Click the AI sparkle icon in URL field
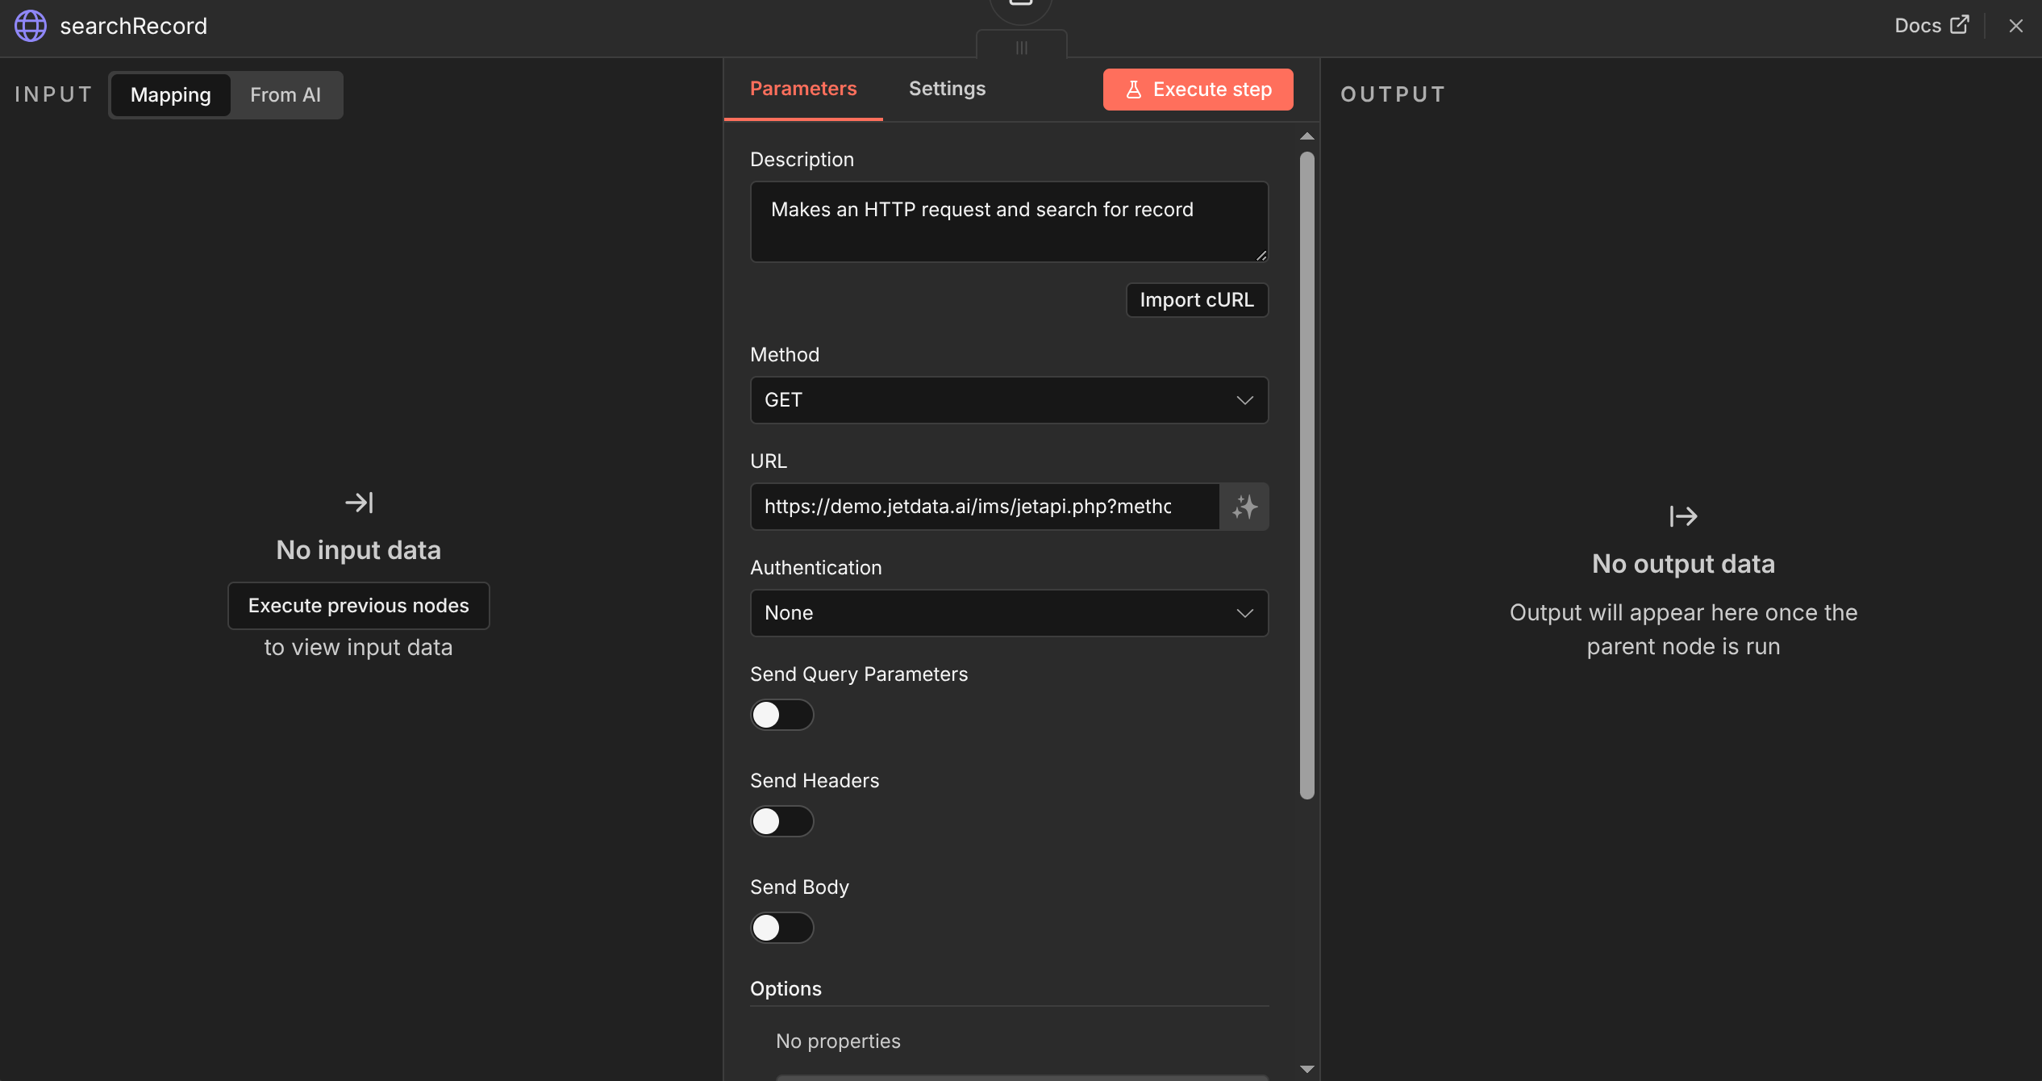Image resolution: width=2042 pixels, height=1081 pixels. coord(1244,507)
